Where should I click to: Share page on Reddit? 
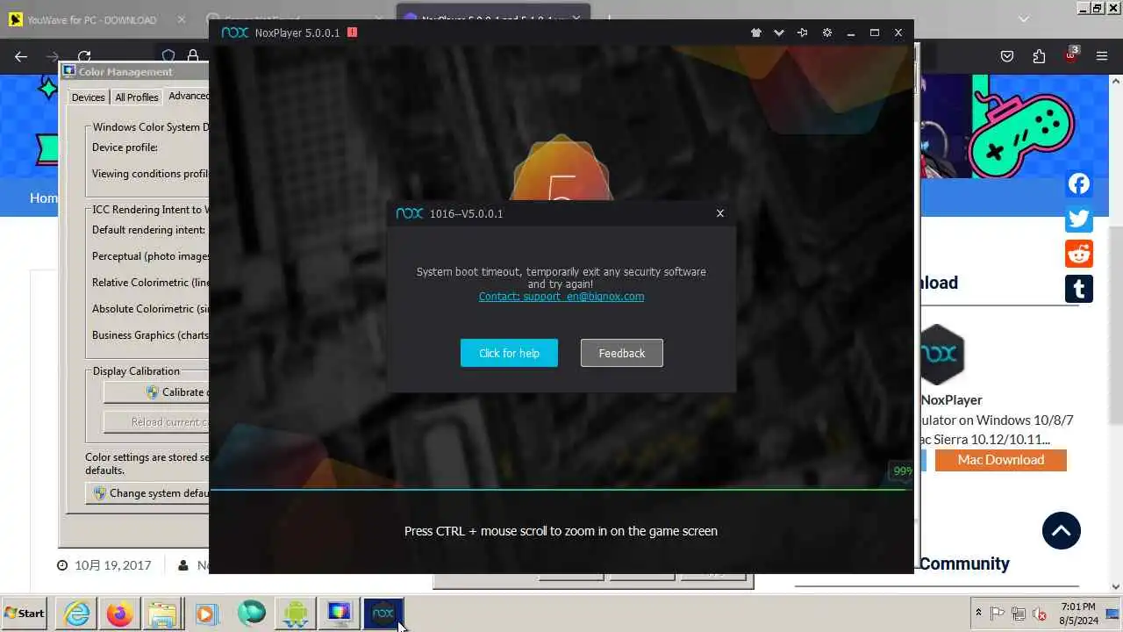click(1079, 254)
